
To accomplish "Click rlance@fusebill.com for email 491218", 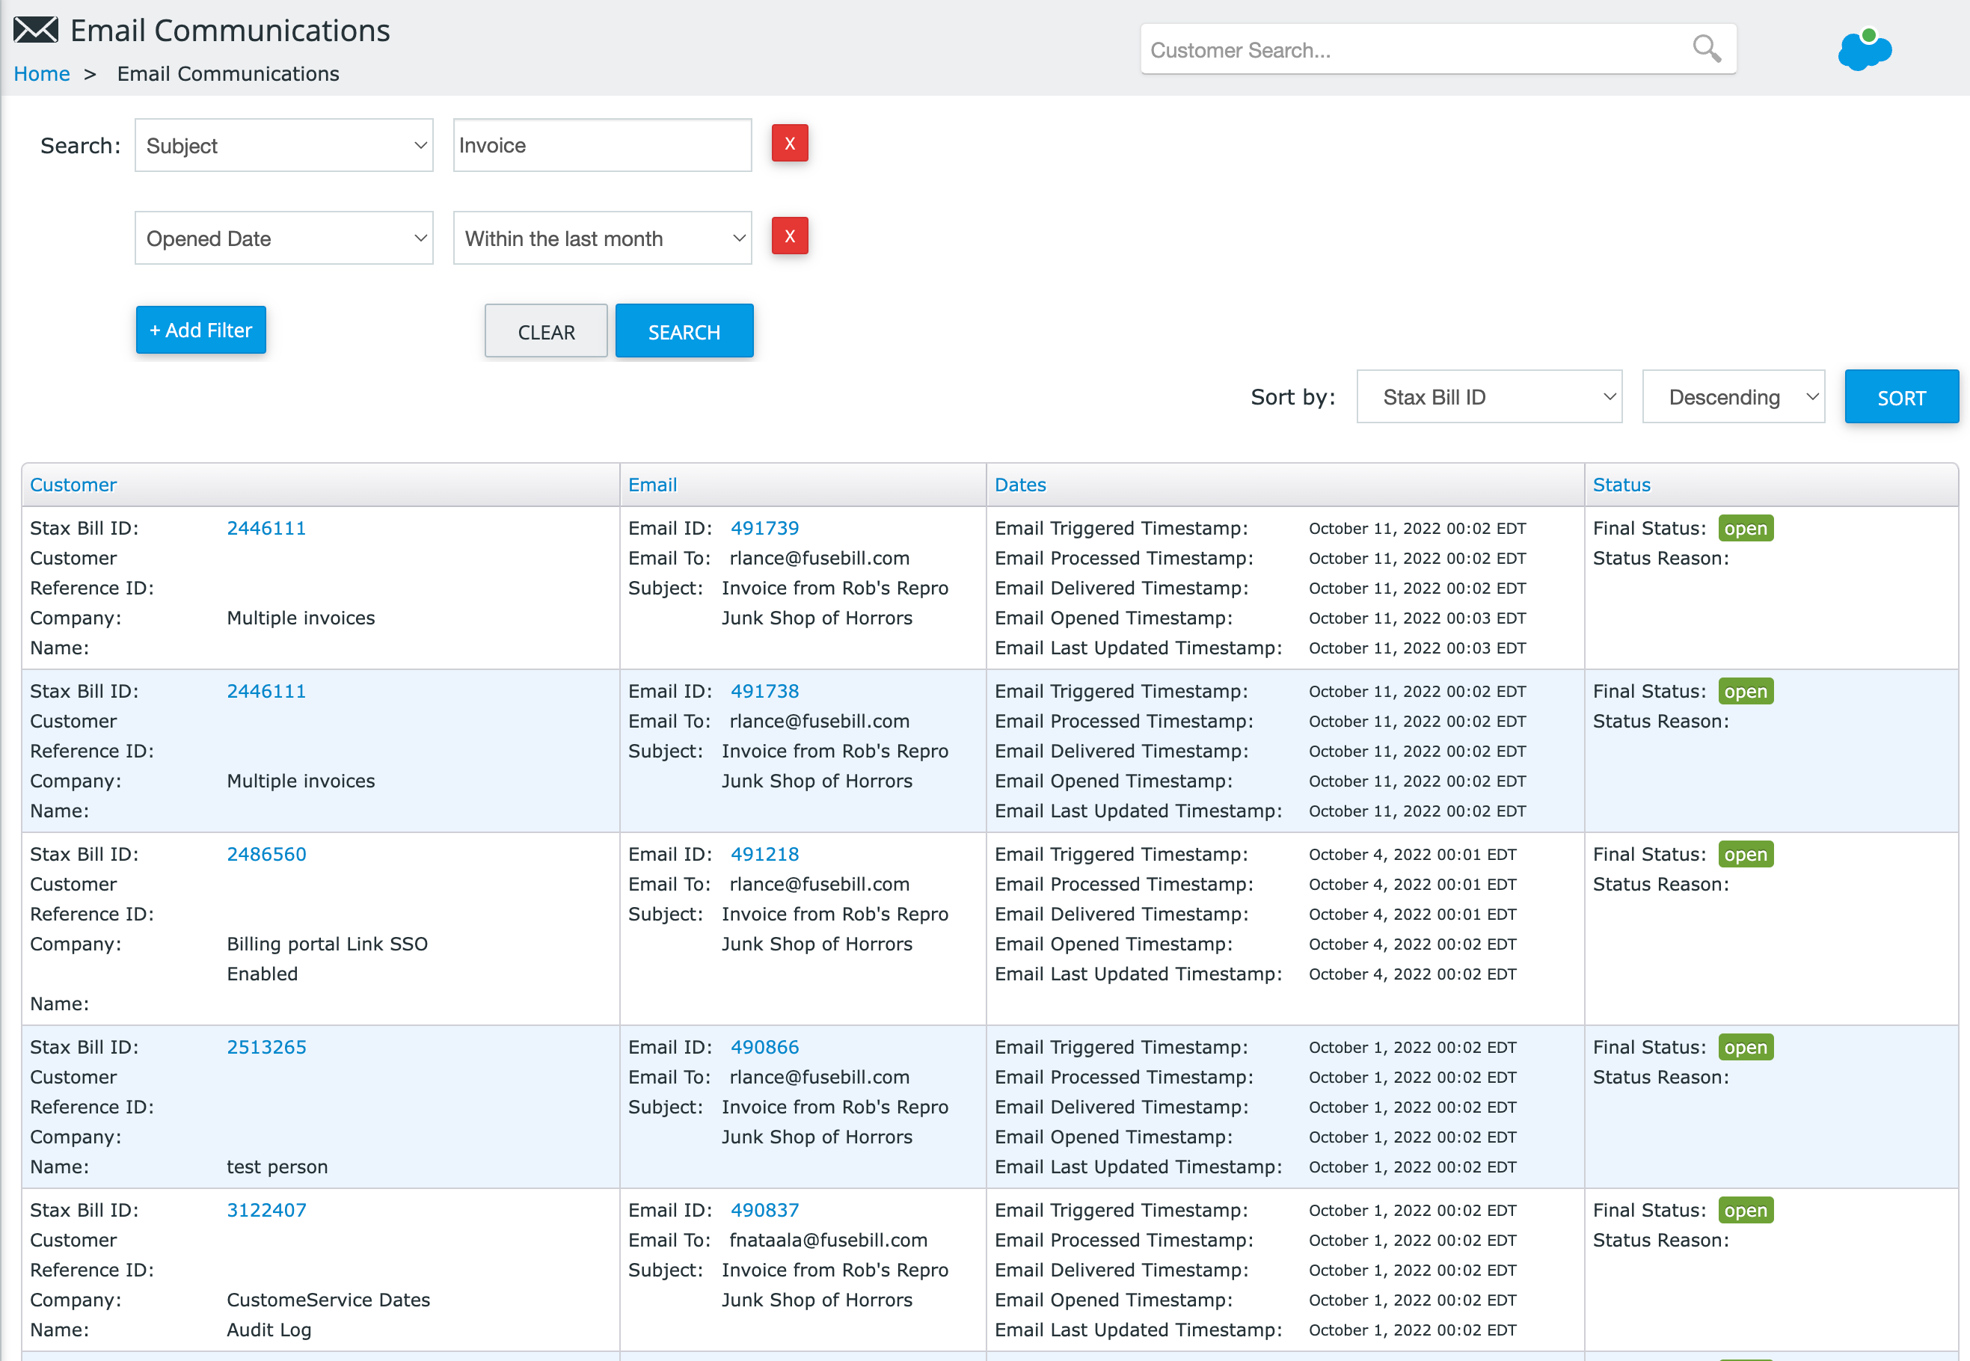I will coord(820,885).
